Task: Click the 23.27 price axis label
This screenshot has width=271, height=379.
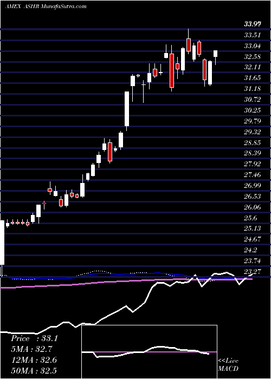Action: 253,271
